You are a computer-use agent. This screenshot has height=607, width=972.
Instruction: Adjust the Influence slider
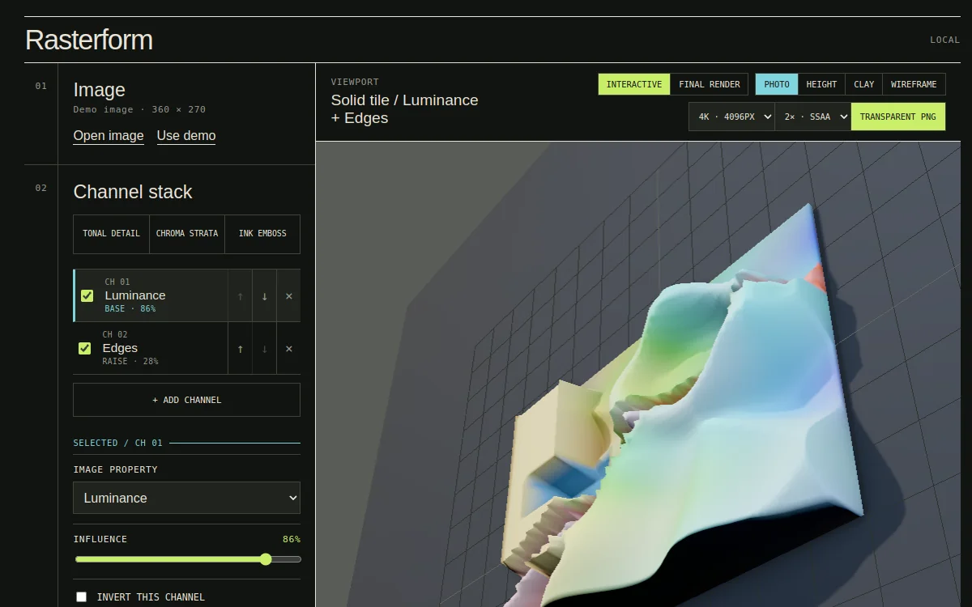click(188, 559)
